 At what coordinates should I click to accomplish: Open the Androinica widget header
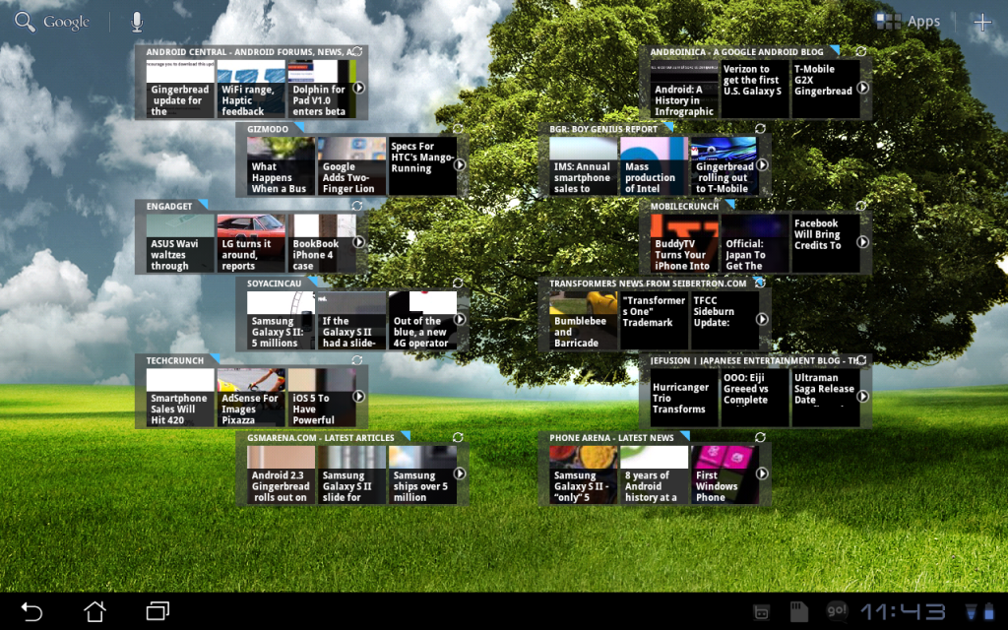point(738,51)
